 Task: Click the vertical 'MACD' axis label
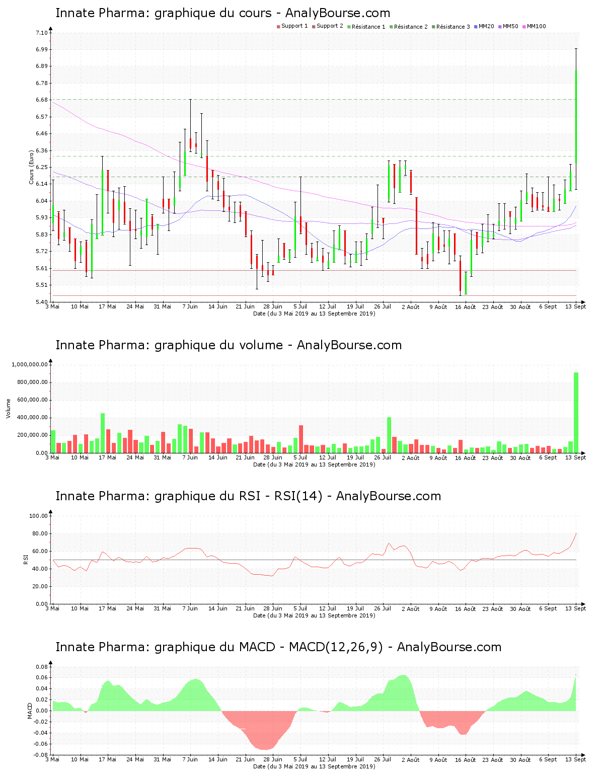coord(30,710)
